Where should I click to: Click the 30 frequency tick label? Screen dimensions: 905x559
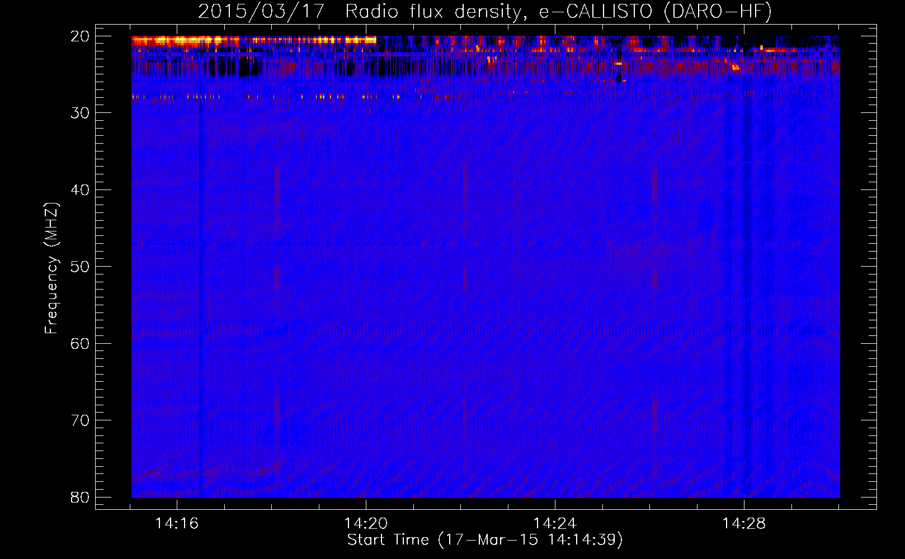coord(80,113)
